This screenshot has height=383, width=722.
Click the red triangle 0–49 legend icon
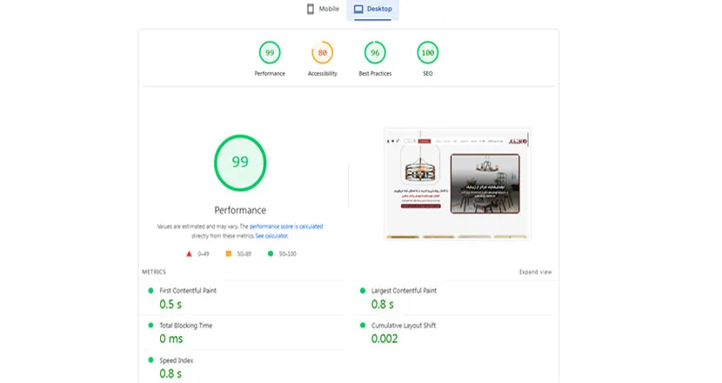190,254
